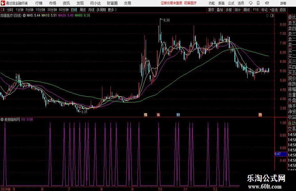Viewport: 296px width, 191px height.
Task: Click the 股朋指标网 indicator name
Action: pos(12,119)
